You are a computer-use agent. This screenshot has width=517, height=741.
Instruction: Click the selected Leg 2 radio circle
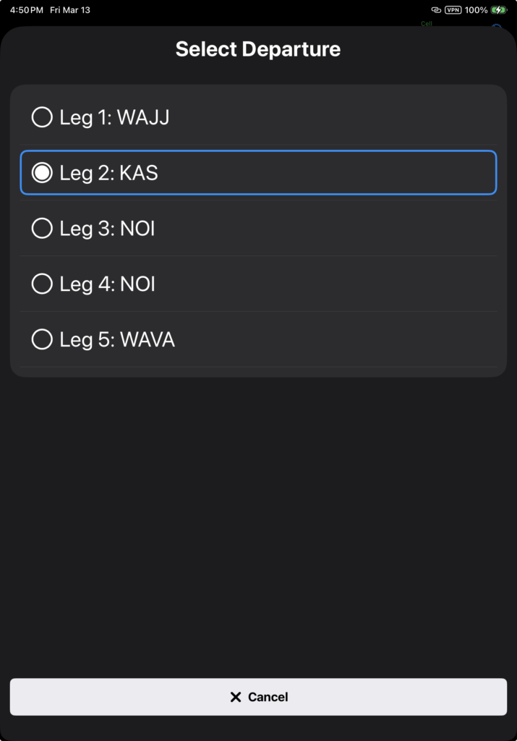tap(42, 173)
